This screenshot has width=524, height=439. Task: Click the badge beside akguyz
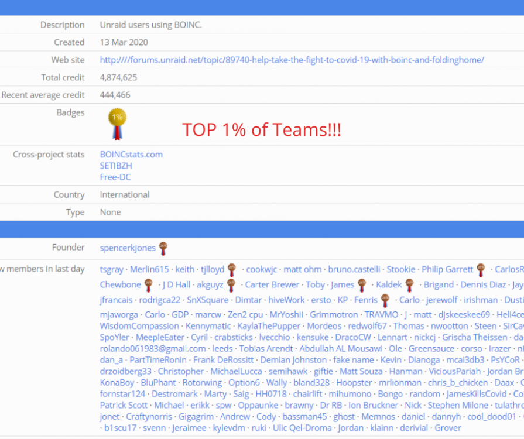coord(231,285)
